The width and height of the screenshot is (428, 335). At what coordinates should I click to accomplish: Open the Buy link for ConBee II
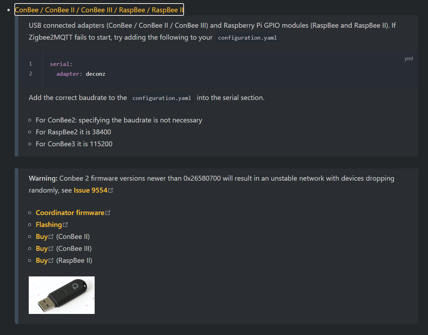[42, 236]
